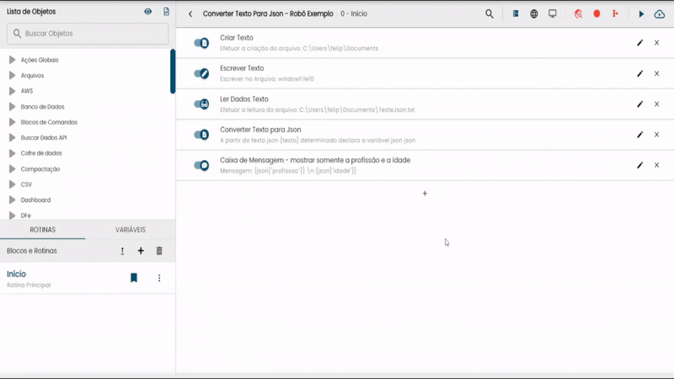Image resolution: width=674 pixels, height=379 pixels.
Task: Toggle the Caixa de Mensagem step switch
Action: pyautogui.click(x=201, y=165)
